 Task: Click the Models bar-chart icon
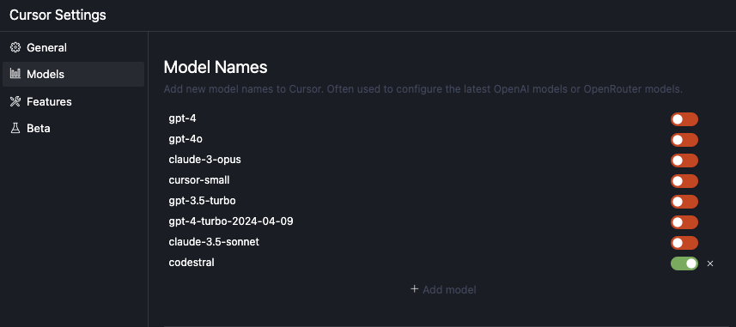pos(15,74)
